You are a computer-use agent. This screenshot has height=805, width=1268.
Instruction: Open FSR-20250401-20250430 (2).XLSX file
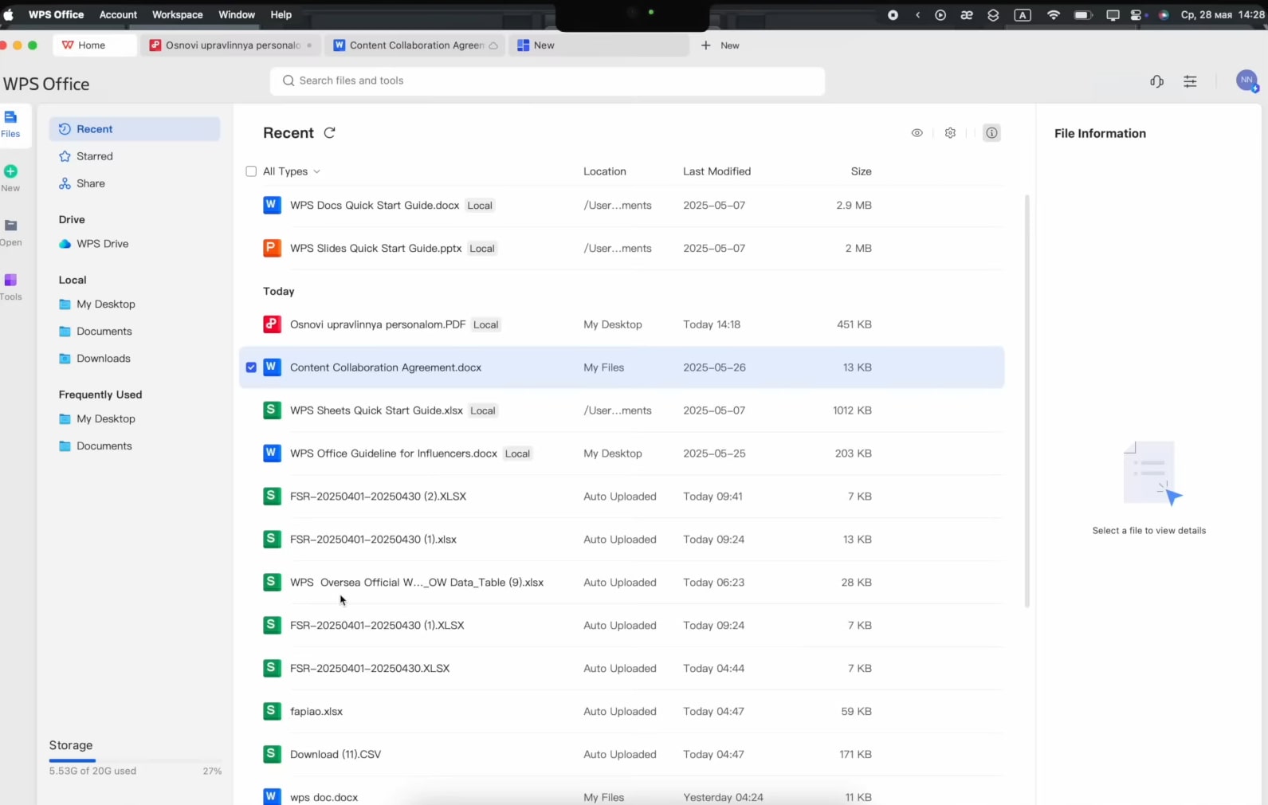pyautogui.click(x=622, y=497)
